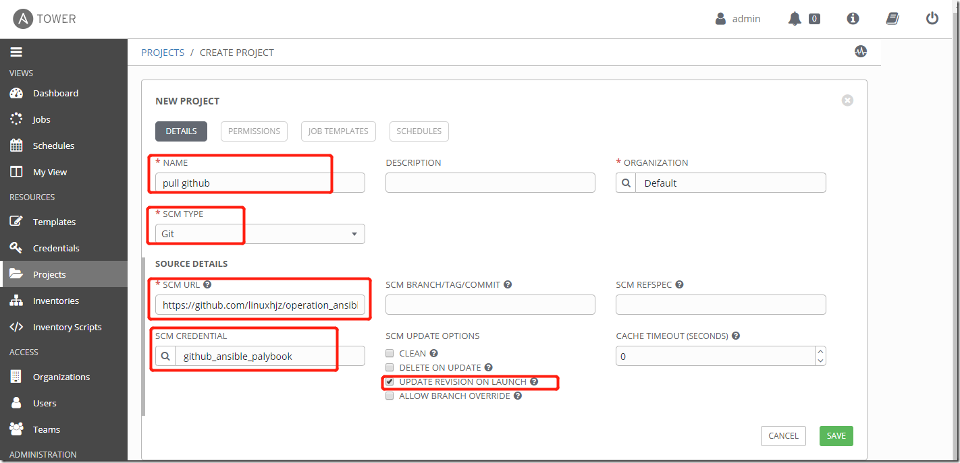
Task: Open the SCM TYPE dropdown
Action: pos(260,234)
